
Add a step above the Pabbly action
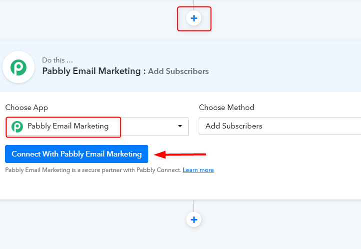click(194, 18)
